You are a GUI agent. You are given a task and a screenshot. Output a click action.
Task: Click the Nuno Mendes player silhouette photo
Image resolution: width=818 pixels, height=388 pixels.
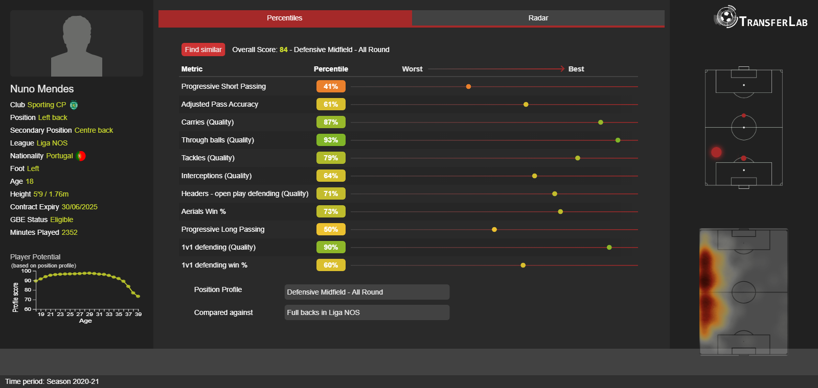coord(77,44)
